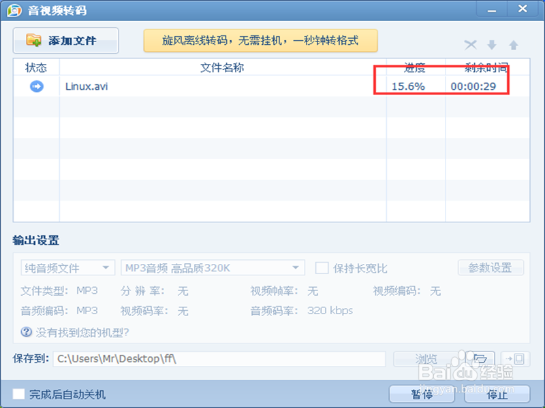Click the conversion status arrow beside Linux.avi
This screenshot has height=408, width=545.
tap(36, 86)
